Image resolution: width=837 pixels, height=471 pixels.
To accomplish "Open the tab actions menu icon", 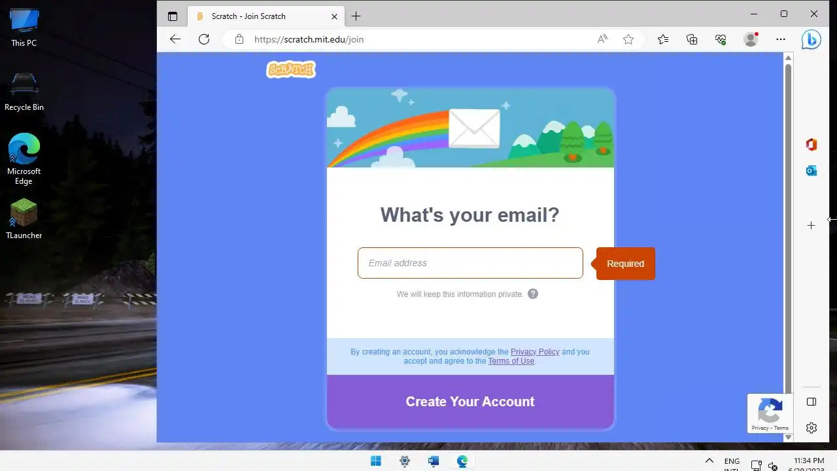I will tap(173, 16).
